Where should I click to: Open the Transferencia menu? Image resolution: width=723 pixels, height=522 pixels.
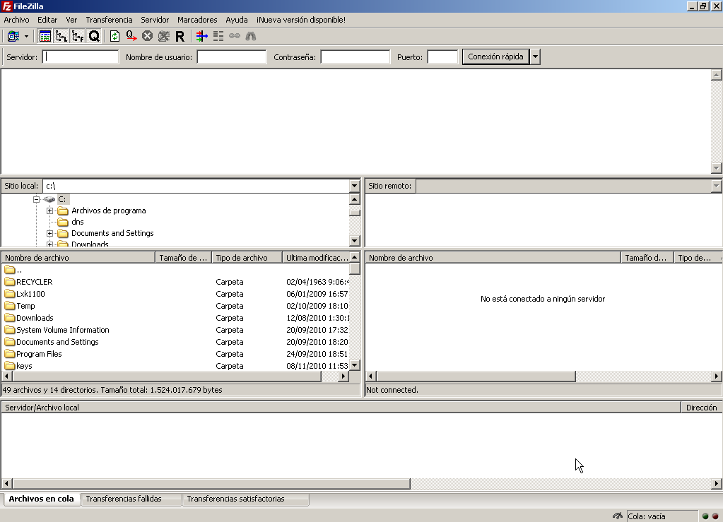click(x=109, y=20)
